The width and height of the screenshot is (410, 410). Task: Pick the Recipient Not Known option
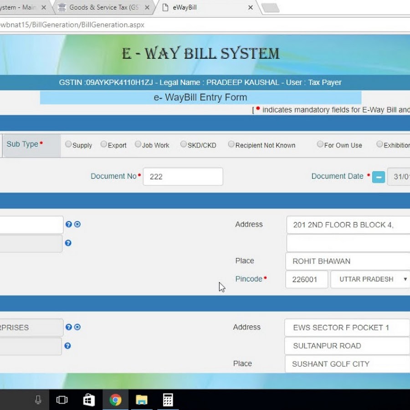(231, 144)
